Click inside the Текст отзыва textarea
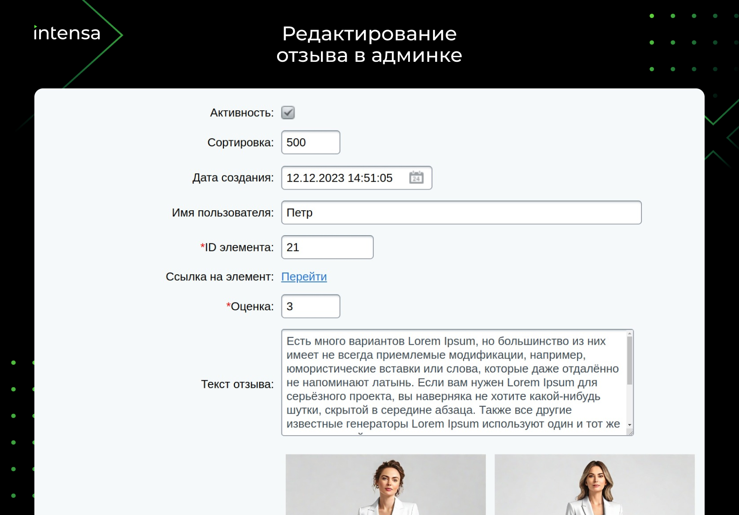739x515 pixels. click(453, 382)
